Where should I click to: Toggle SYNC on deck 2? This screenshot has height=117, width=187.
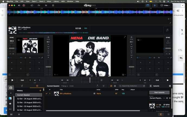click(x=168, y=37)
